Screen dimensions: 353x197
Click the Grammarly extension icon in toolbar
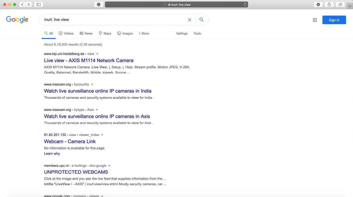pyautogui.click(x=99, y=4)
